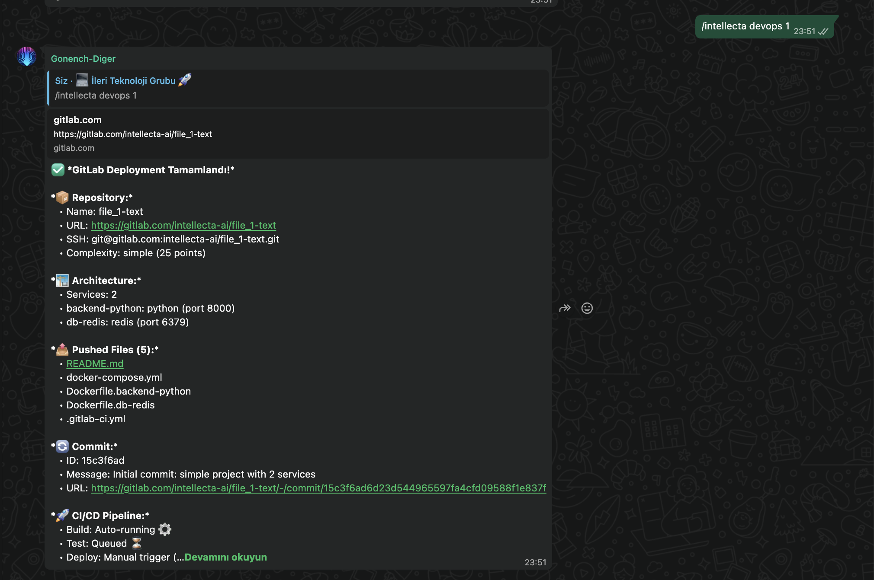Image resolution: width=874 pixels, height=580 pixels.
Task: Click the commit message 'Initial commit' line
Action: click(191, 474)
